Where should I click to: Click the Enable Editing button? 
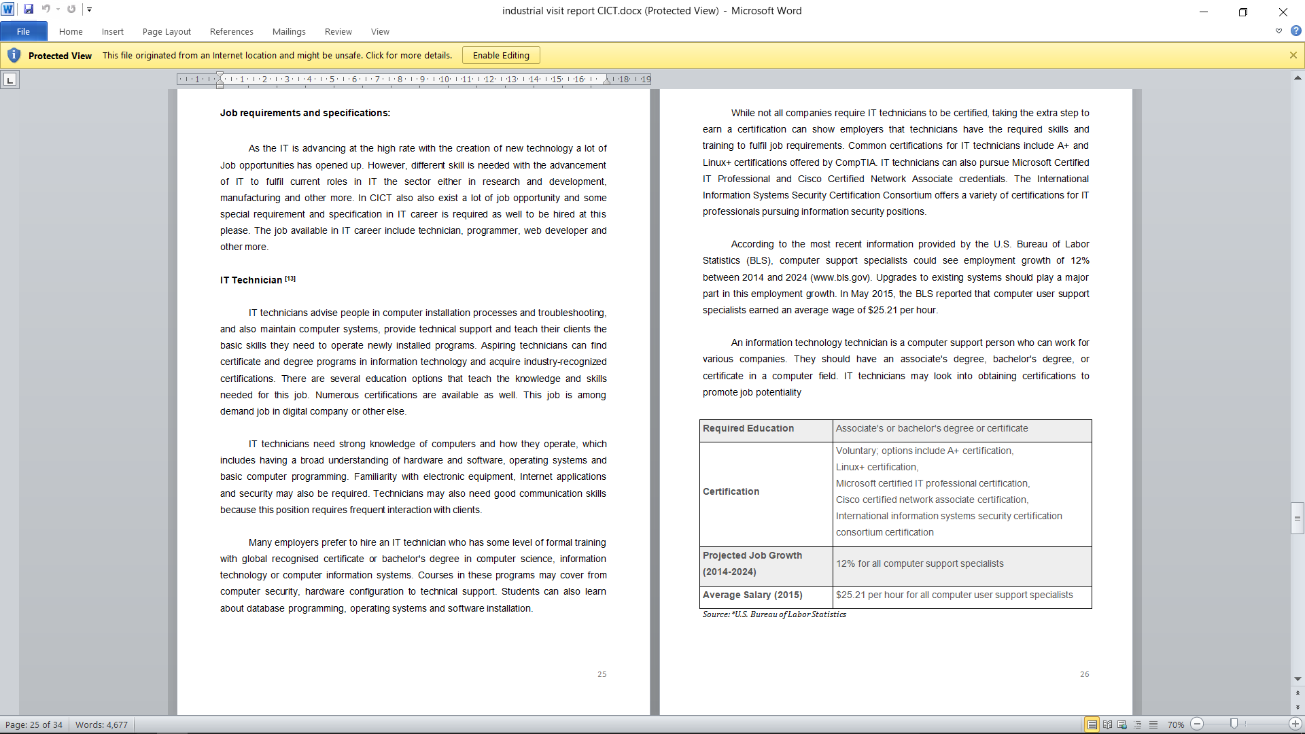(x=501, y=55)
